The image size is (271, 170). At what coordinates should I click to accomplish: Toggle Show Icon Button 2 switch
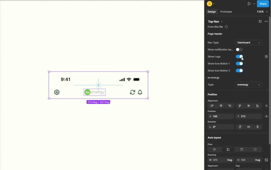(239, 71)
